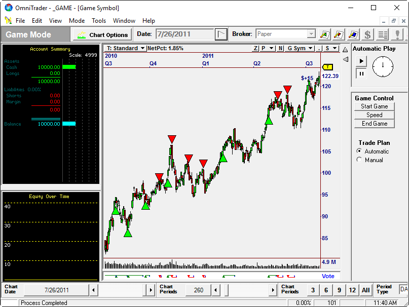The image size is (409, 307).
Task: Open the dollar sign account icon
Action: pyautogui.click(x=367, y=34)
